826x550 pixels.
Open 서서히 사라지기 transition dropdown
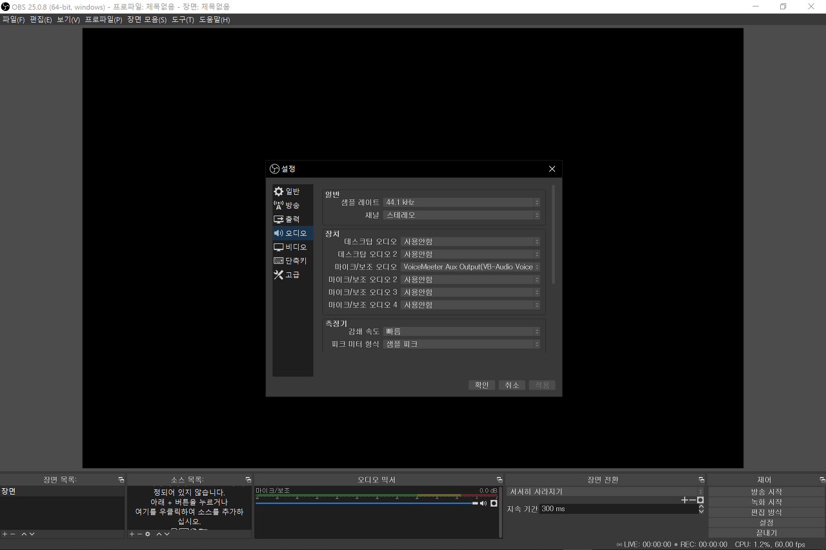pos(605,491)
